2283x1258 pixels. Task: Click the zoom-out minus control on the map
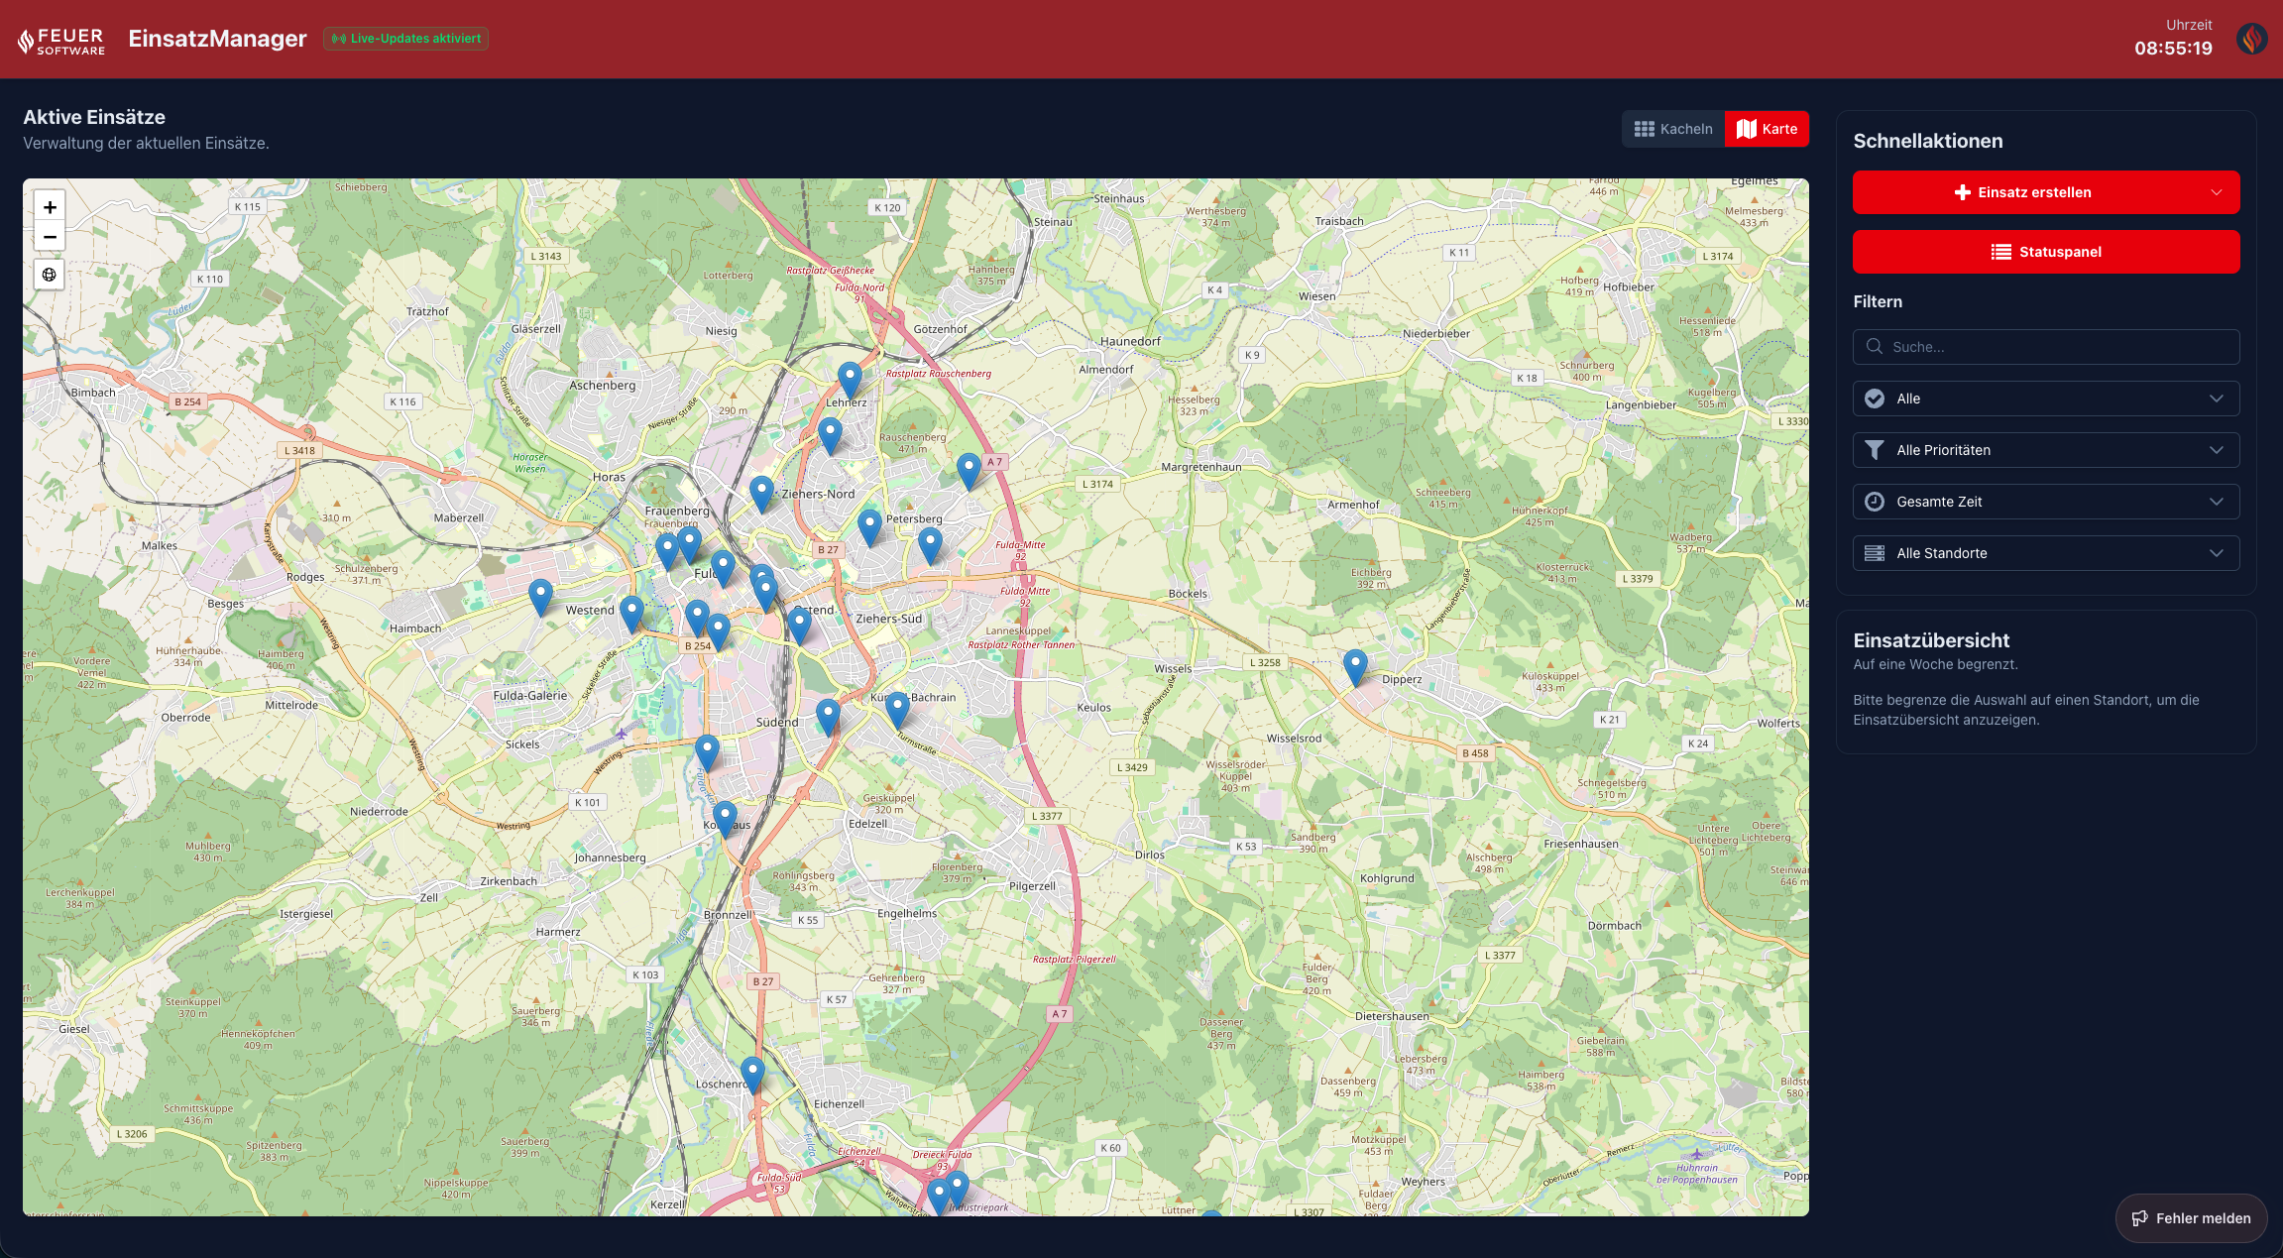click(x=49, y=237)
